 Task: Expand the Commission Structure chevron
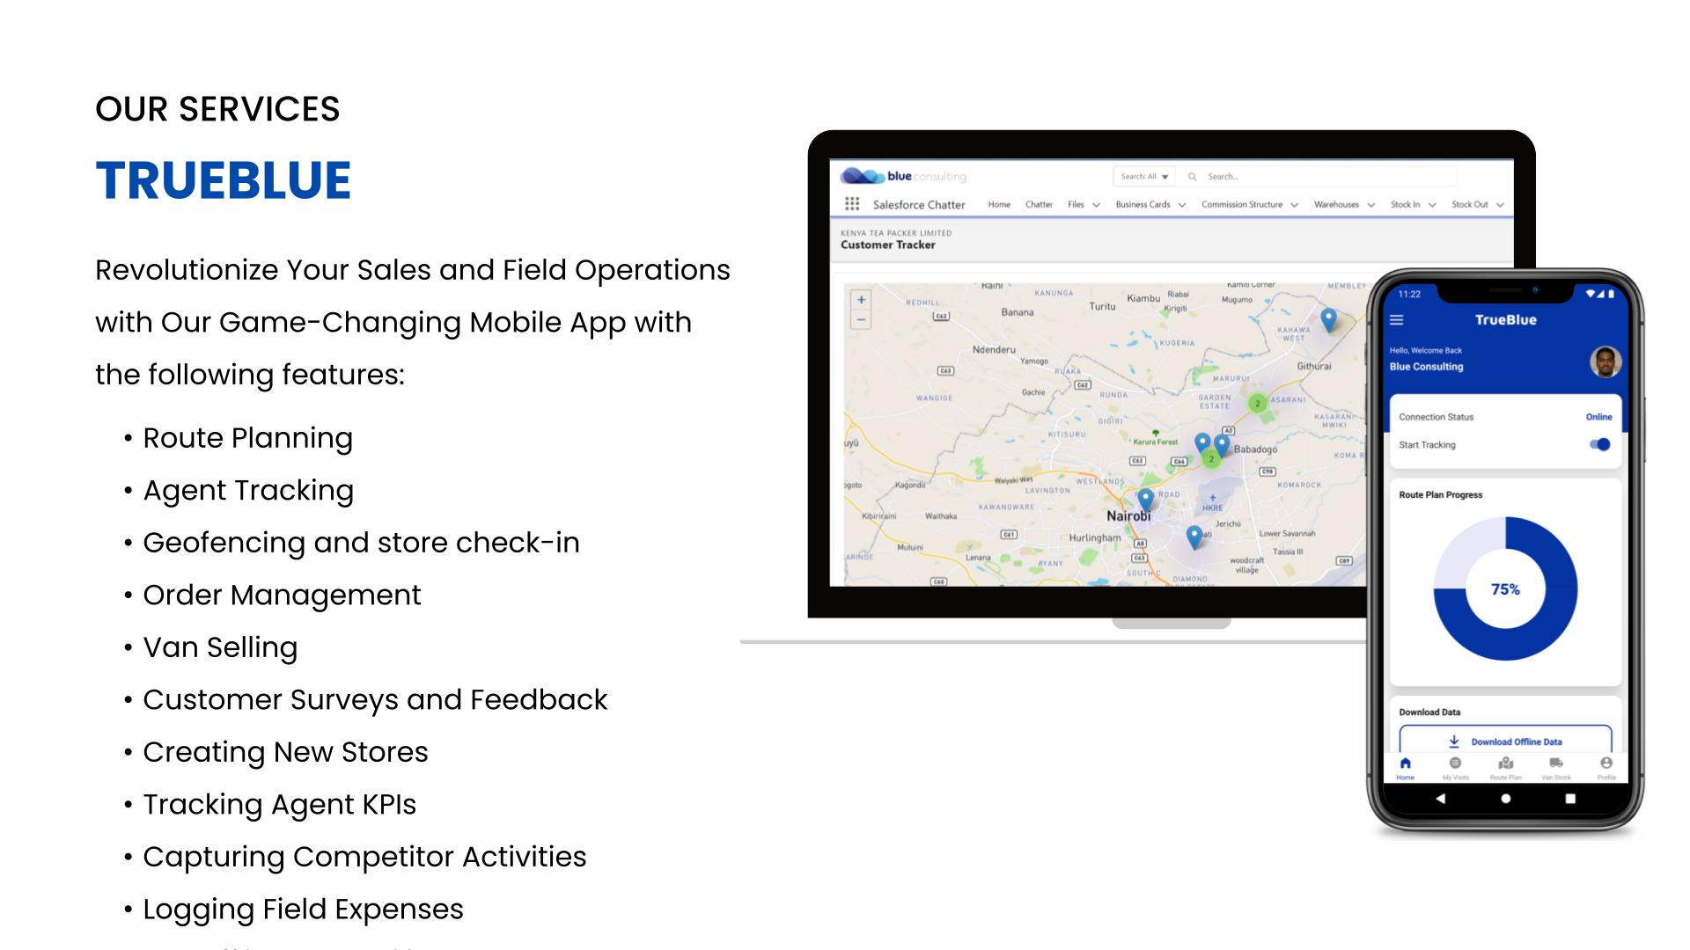coord(1294,205)
